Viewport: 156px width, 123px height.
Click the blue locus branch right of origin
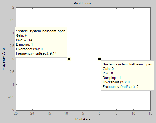pos(126,59)
